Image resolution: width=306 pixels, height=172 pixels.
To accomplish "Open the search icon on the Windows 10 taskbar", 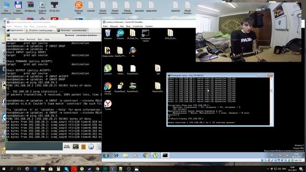I will pyautogui.click(x=11, y=169).
